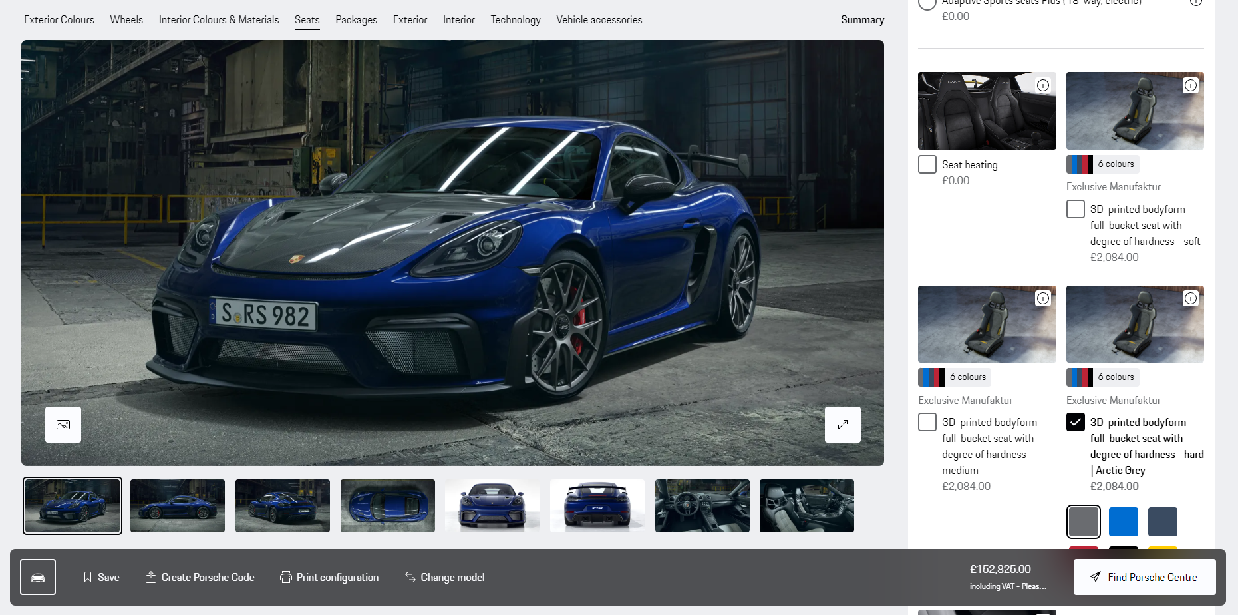Open info for Seat heating option
1238x615 pixels.
click(x=1043, y=85)
